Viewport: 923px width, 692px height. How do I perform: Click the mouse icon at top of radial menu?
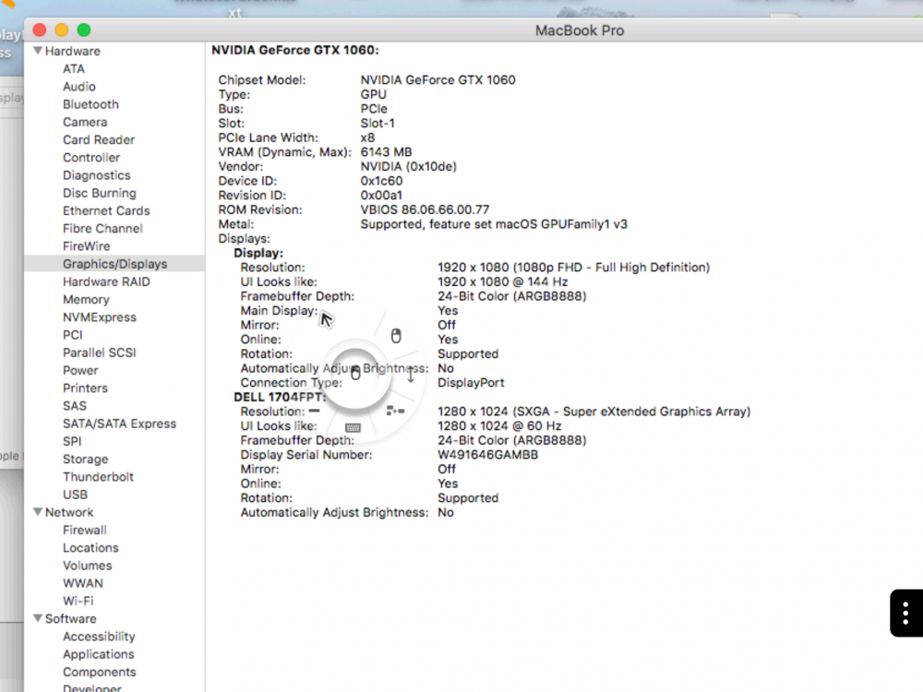(396, 336)
